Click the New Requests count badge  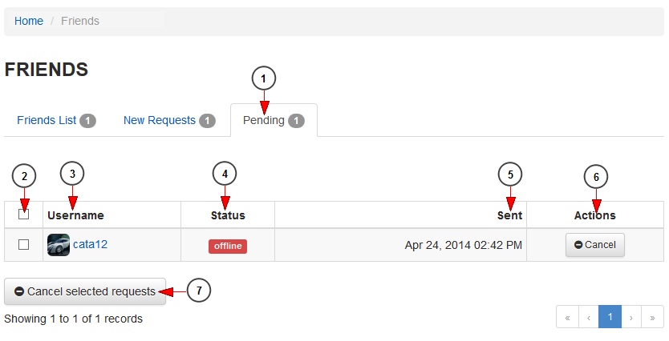(207, 121)
